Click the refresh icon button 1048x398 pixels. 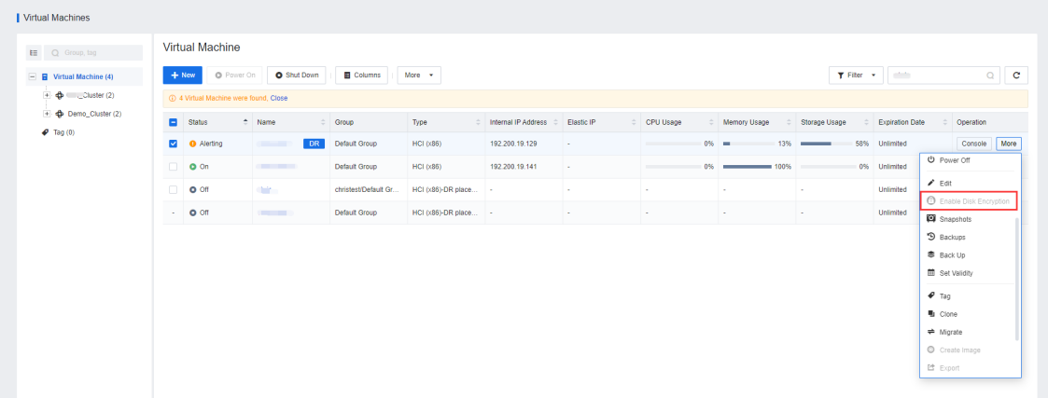pyautogui.click(x=1016, y=75)
